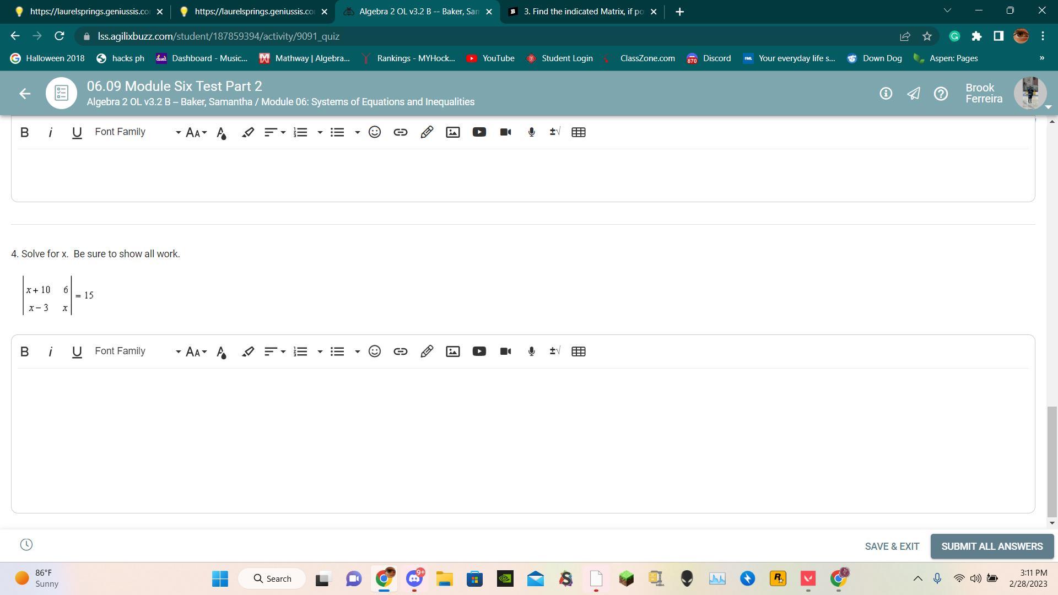Image resolution: width=1058 pixels, height=595 pixels.
Task: Insert emoji in question 4 editor
Action: pyautogui.click(x=375, y=351)
